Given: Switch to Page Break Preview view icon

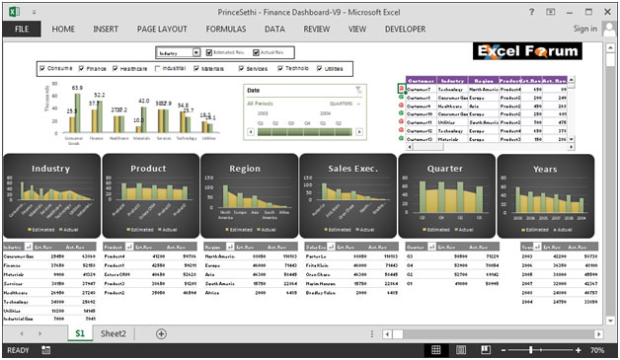Looking at the screenshot, I should click(486, 350).
